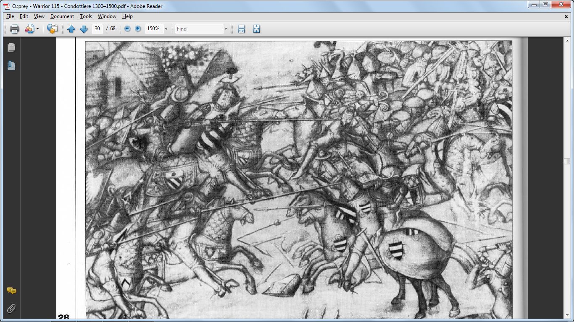This screenshot has height=322, width=574.
Task: Click the battle illustration on page
Action: (x=299, y=179)
